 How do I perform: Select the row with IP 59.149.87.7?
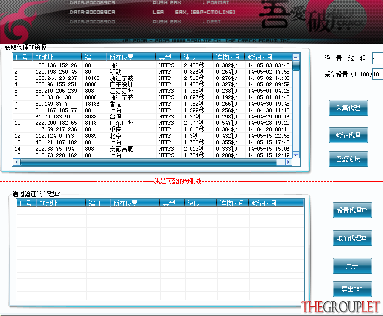(153, 104)
